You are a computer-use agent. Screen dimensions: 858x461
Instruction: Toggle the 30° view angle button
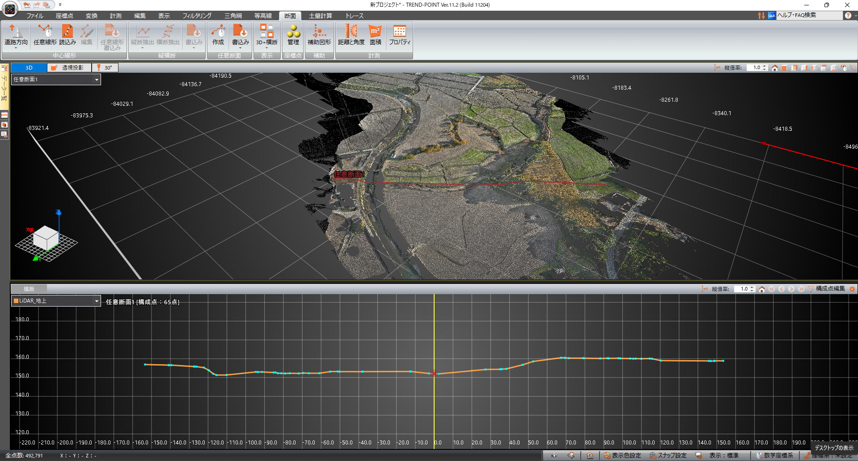click(x=105, y=68)
